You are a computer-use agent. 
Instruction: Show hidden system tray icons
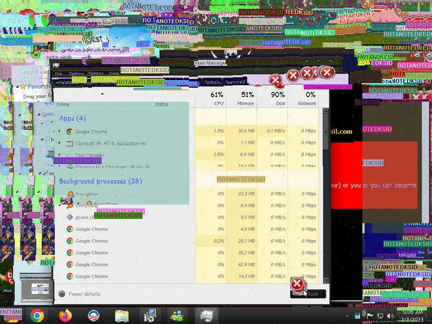347,316
